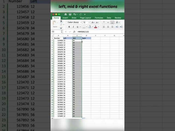This screenshot has height=131, width=175.
Task: Close the Excel window with the red button
Action: tap(53, 14)
